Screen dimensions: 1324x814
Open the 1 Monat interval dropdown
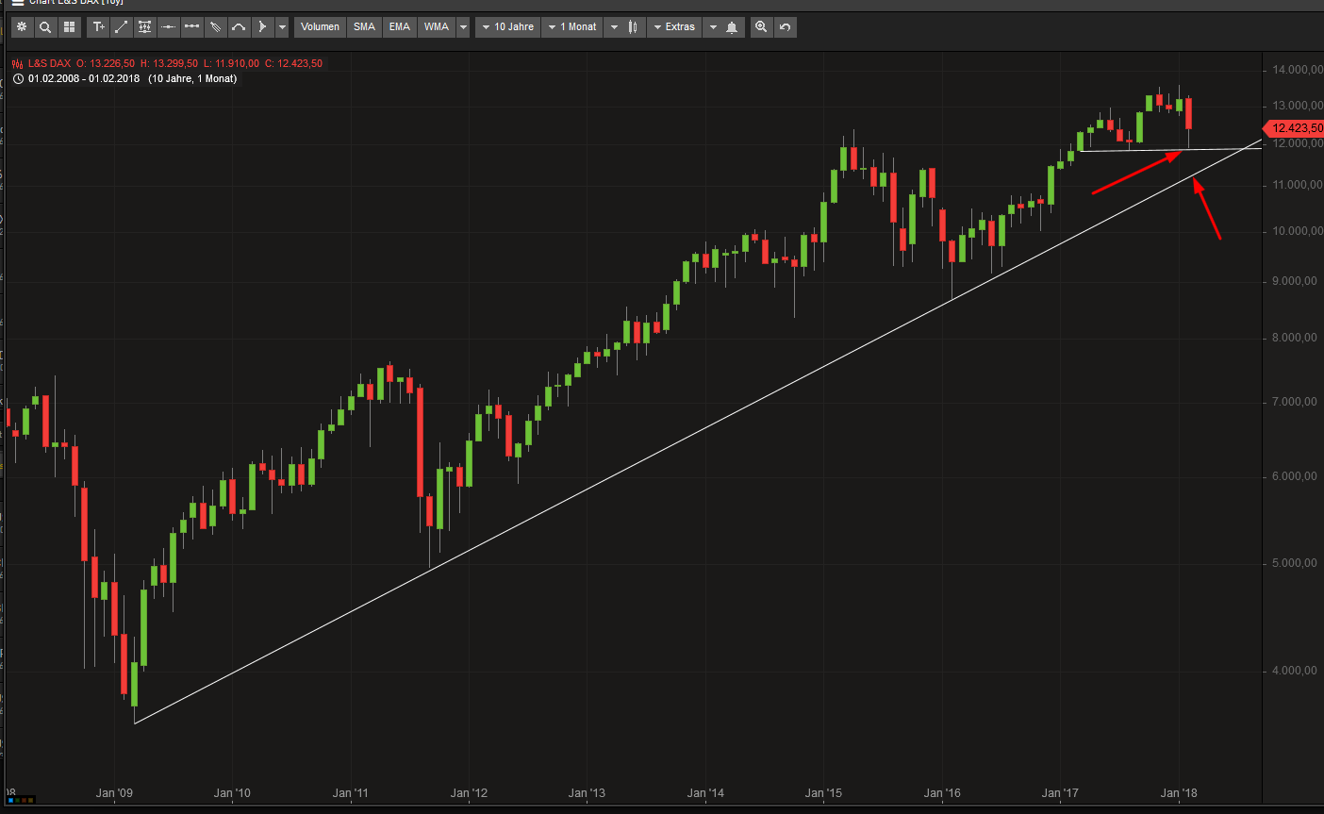point(572,27)
